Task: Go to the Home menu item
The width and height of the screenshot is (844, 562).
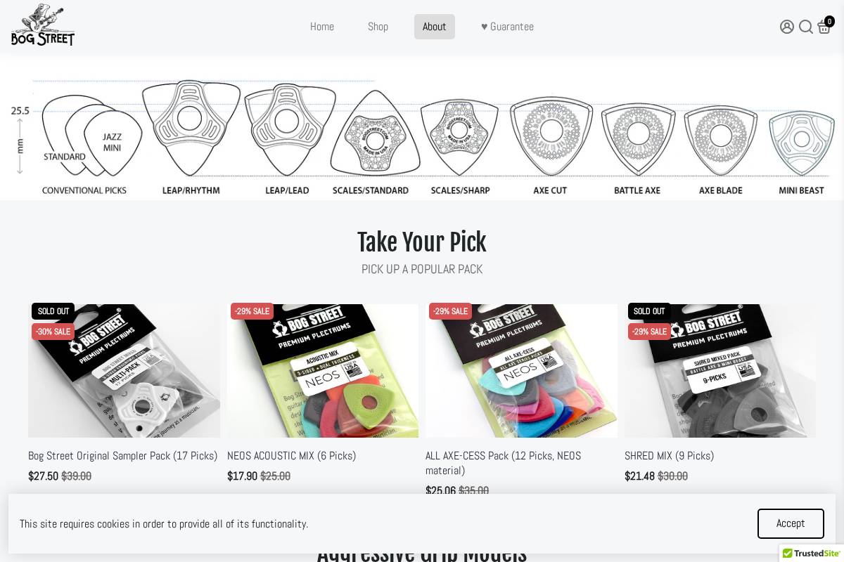Action: coord(322,27)
